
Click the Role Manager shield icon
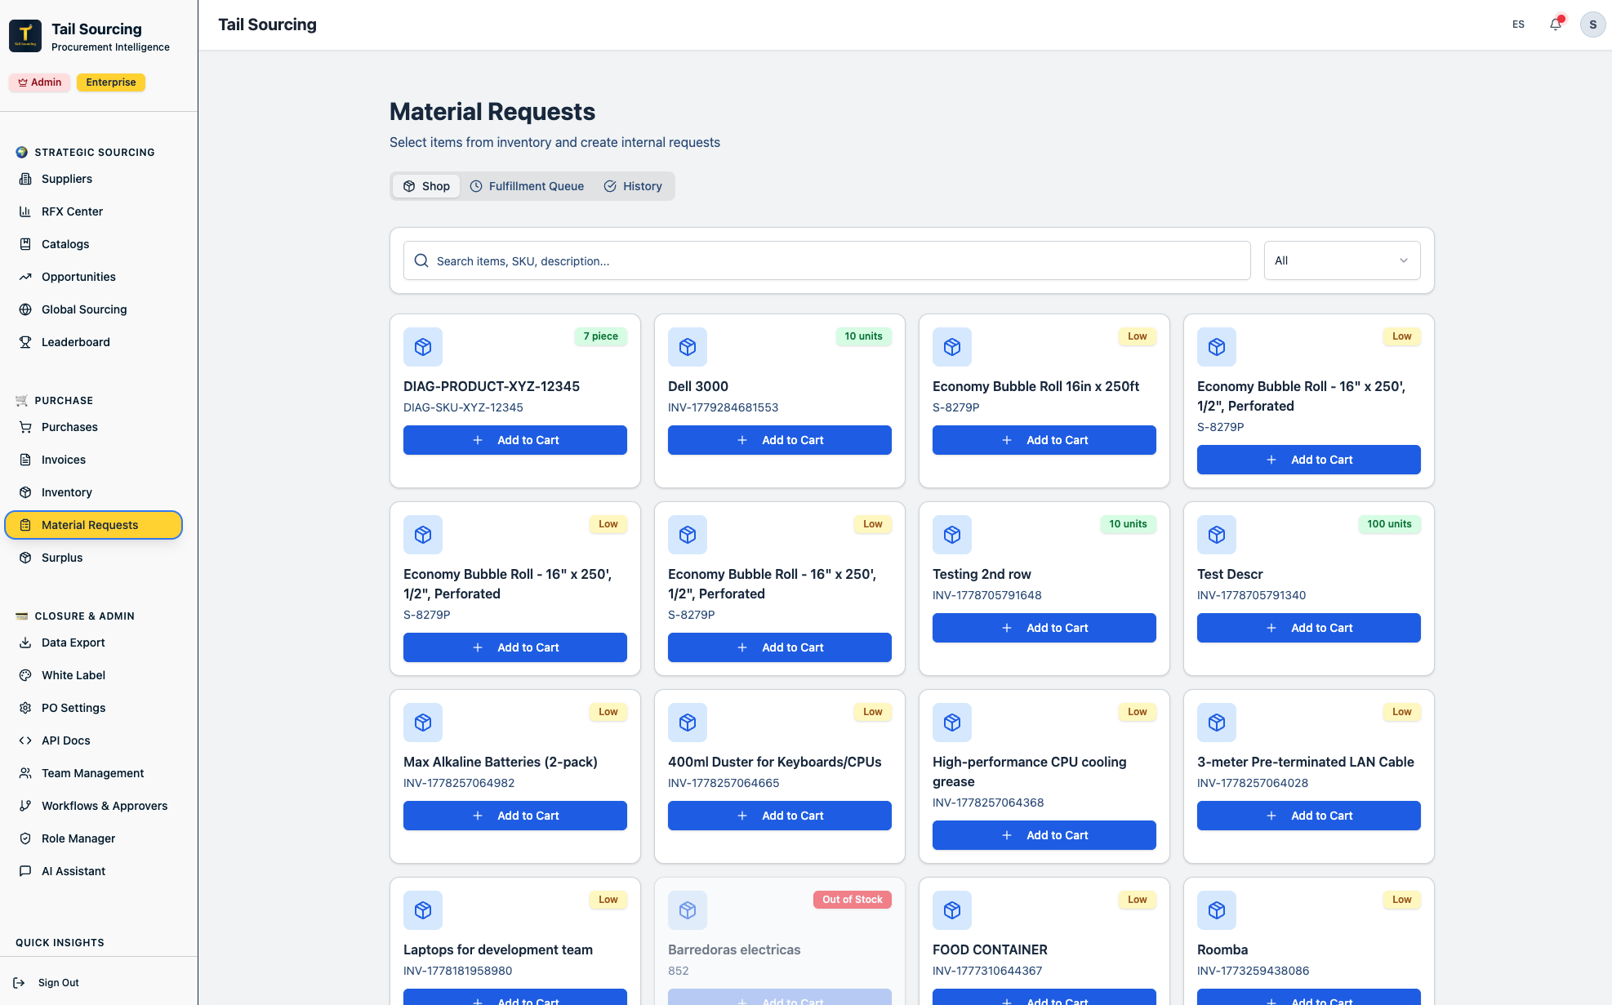(25, 838)
